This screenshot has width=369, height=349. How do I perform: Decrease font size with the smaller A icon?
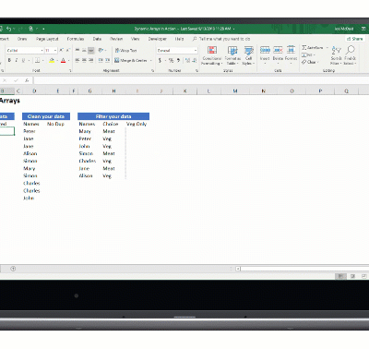(x=68, y=50)
